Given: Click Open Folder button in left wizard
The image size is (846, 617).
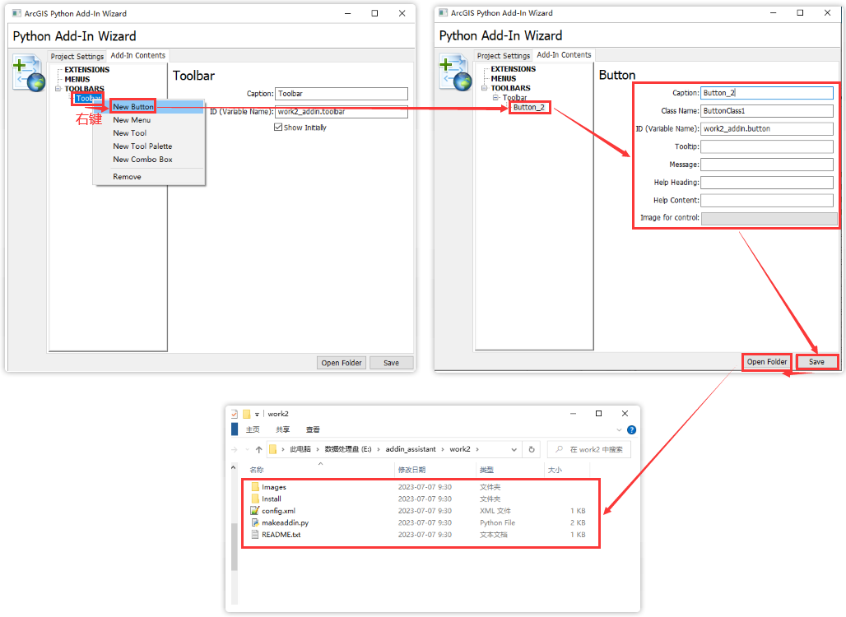Looking at the screenshot, I should point(342,363).
